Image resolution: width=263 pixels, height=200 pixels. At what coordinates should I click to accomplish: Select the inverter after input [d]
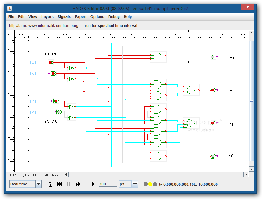point(72,79)
